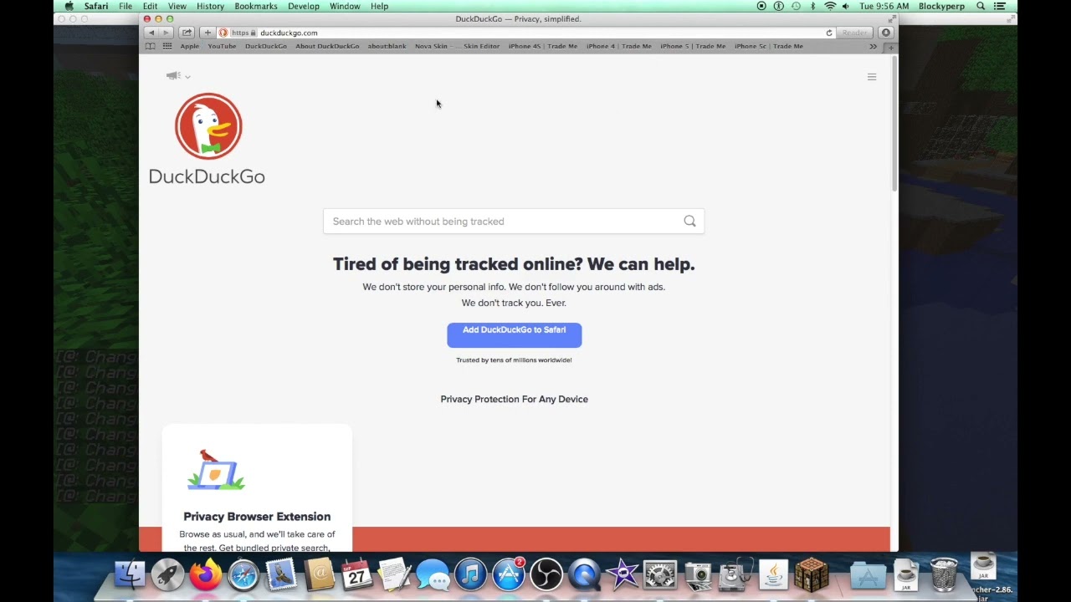The image size is (1071, 602).
Task: Open System Preferences gears in the Dock
Action: point(660,574)
